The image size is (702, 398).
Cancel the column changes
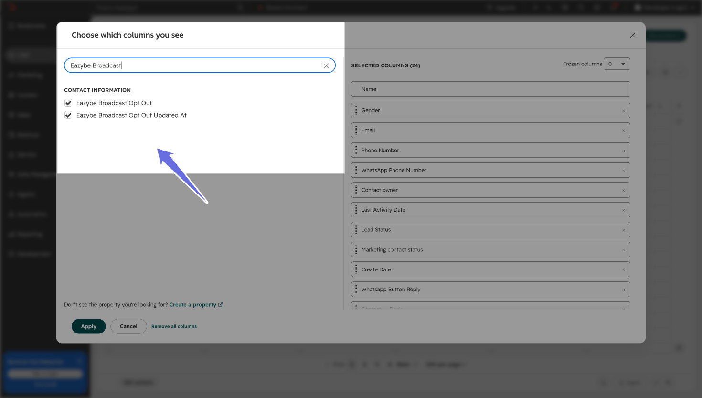click(128, 326)
